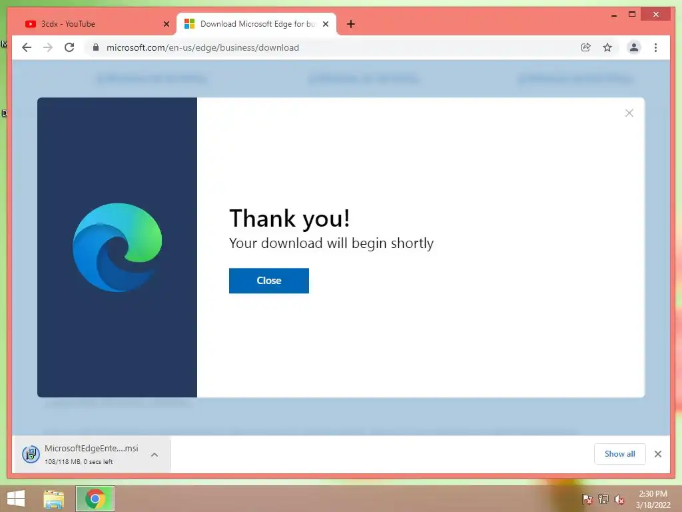The height and width of the screenshot is (512, 682).
Task: Click "Your download will begin shortly" text
Action: (x=332, y=243)
